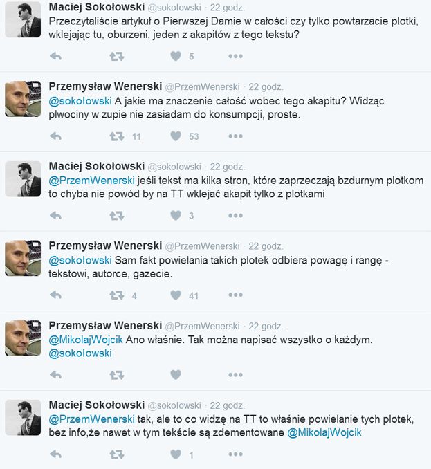Retweet the first tweet by Maciej Sokołowski

[x=117, y=56]
